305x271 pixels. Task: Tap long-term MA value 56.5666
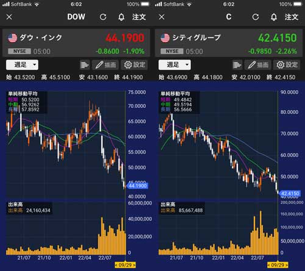183,110
